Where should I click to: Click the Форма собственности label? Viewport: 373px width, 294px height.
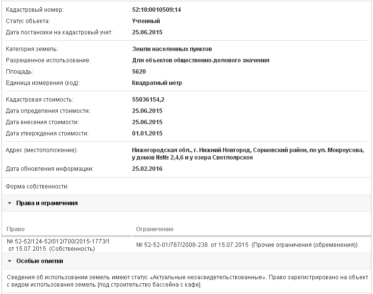click(37, 187)
